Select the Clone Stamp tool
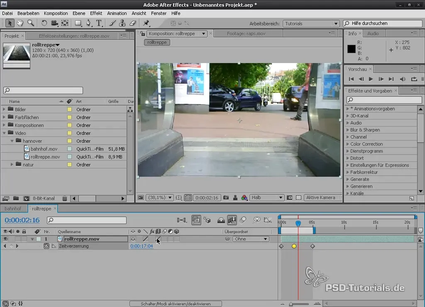The image size is (425, 307). pyautogui.click(x=122, y=23)
